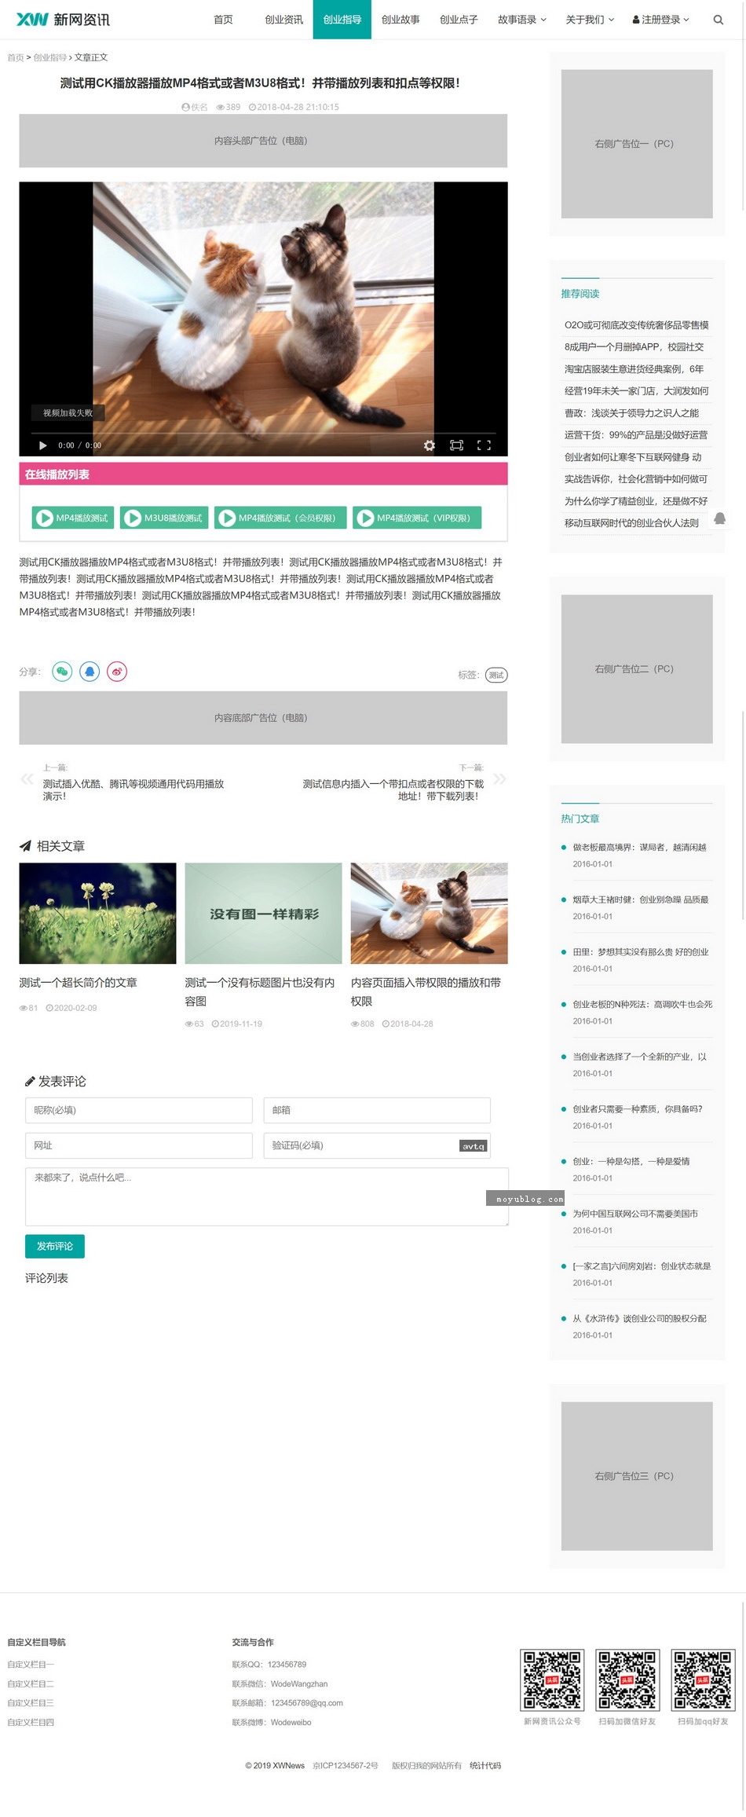Click footer link 自定义栏目一
Image resolution: width=746 pixels, height=1817 pixels.
(31, 1664)
